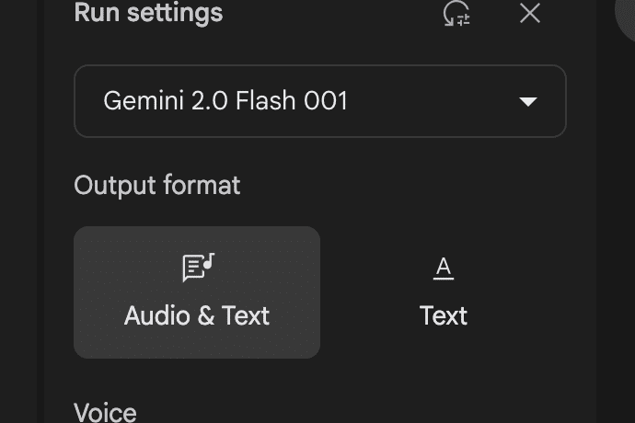Click the music note chat icon
Image resolution: width=635 pixels, height=423 pixels.
(x=198, y=267)
